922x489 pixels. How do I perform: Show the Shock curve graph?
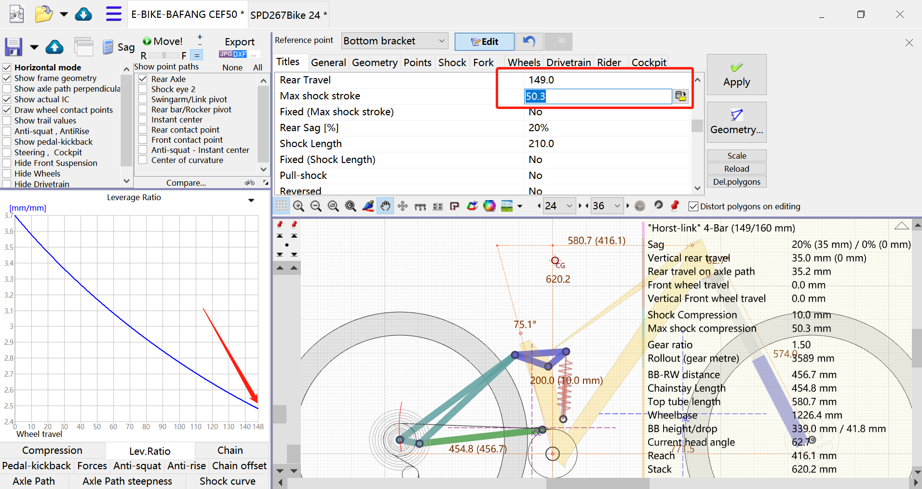pos(228,481)
